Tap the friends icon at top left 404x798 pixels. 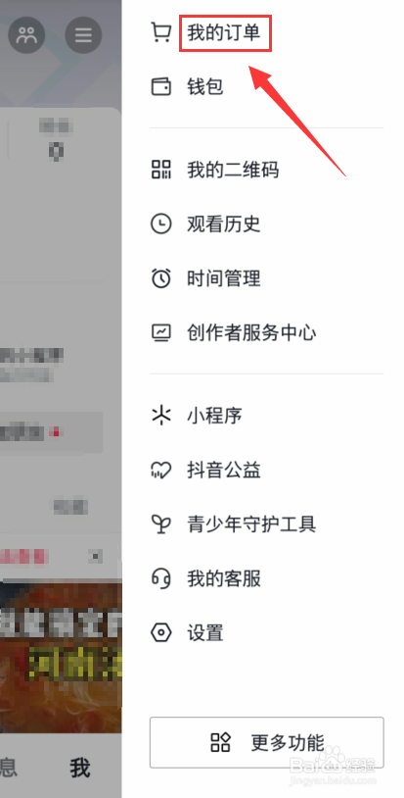pyautogui.click(x=26, y=35)
